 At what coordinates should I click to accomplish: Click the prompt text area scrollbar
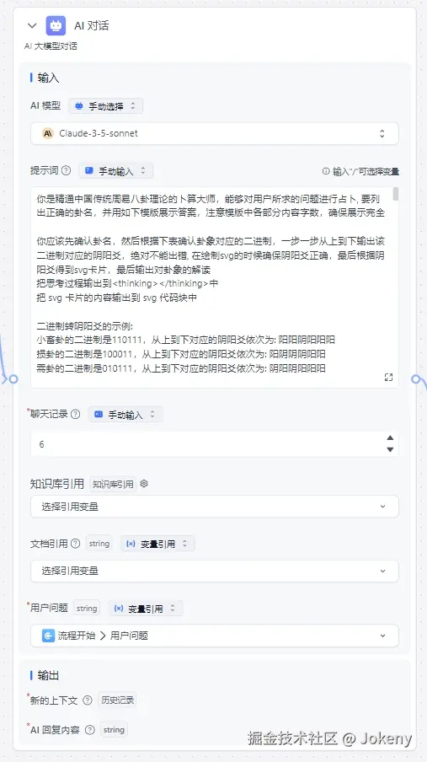click(x=396, y=194)
